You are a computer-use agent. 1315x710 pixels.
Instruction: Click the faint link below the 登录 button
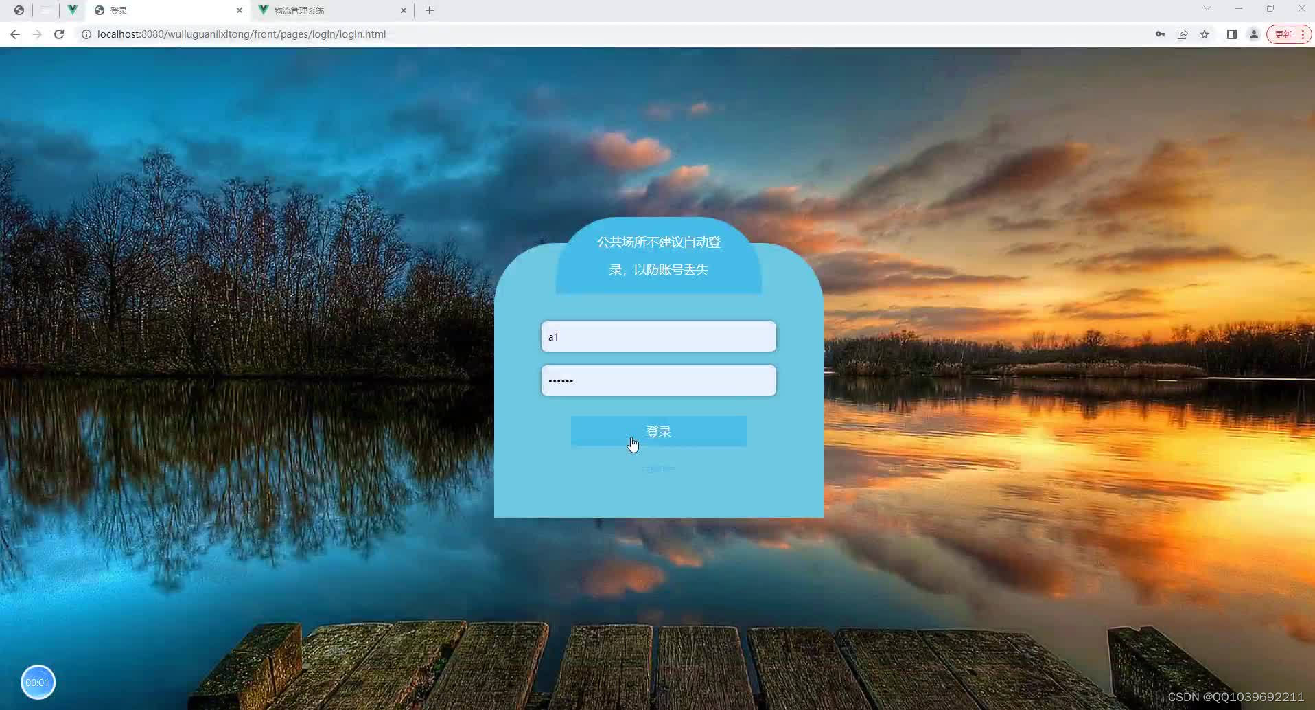[x=659, y=470]
